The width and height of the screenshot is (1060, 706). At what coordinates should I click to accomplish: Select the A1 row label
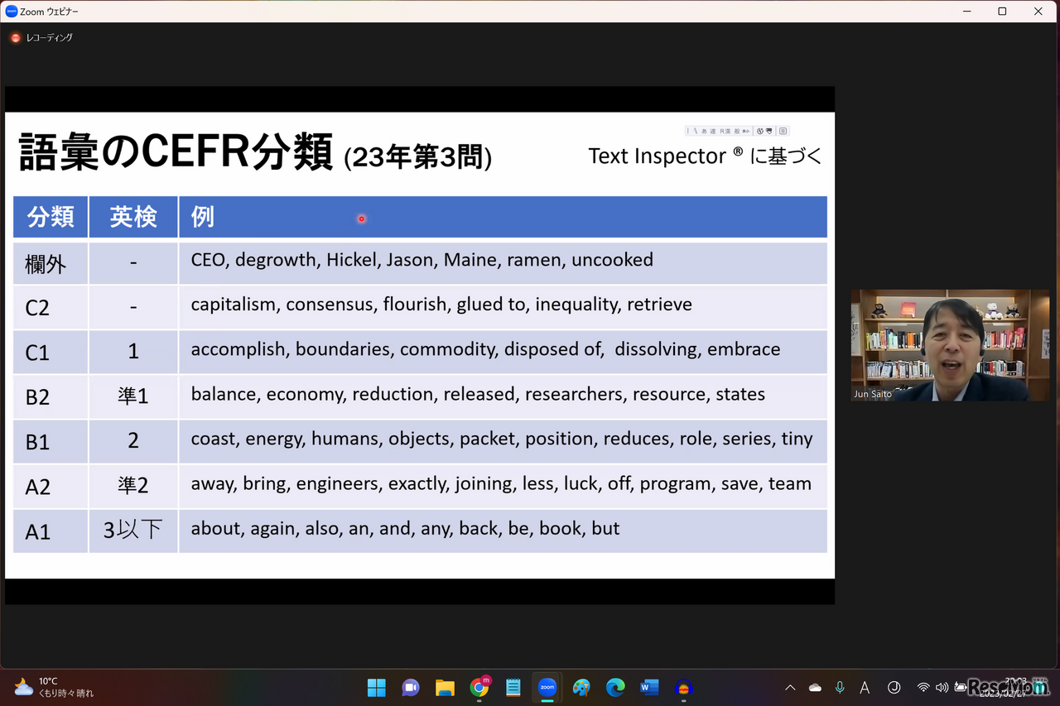click(38, 531)
